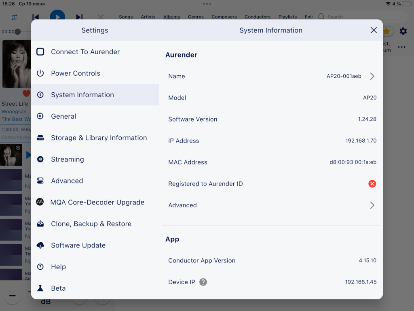Click the Advanced switches icon in sidebar
414x311 pixels.
tap(40, 181)
